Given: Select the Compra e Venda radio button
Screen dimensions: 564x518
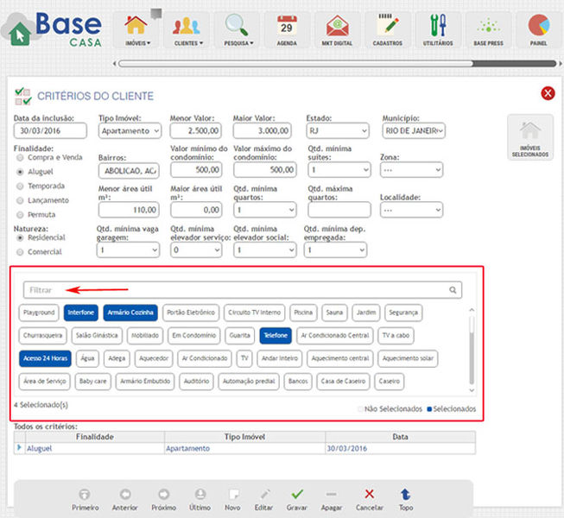Looking at the screenshot, I should 21,158.
